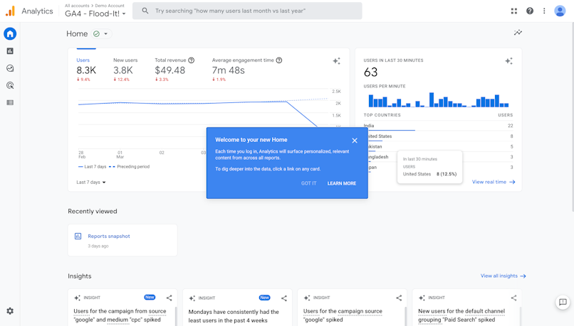Viewport: 574px width, 326px height.
Task: Close the Welcome to your new Home popup
Action: pyautogui.click(x=355, y=141)
